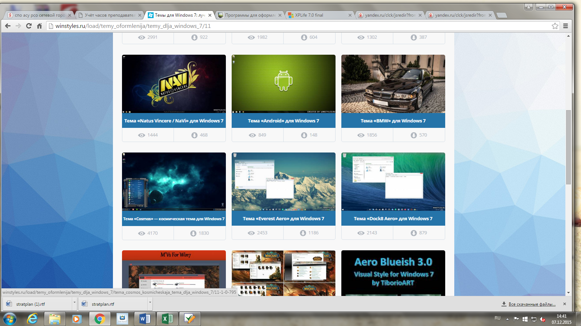This screenshot has height=326, width=581.
Task: Click 'Тема «Dock8 Aero» для Windows 7' link
Action: (393, 219)
